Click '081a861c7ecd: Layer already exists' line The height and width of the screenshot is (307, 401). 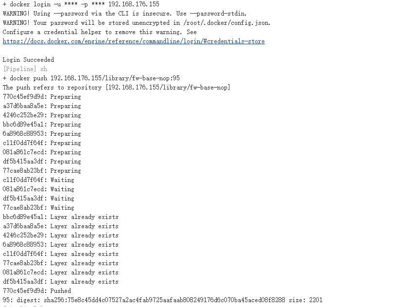point(60,272)
